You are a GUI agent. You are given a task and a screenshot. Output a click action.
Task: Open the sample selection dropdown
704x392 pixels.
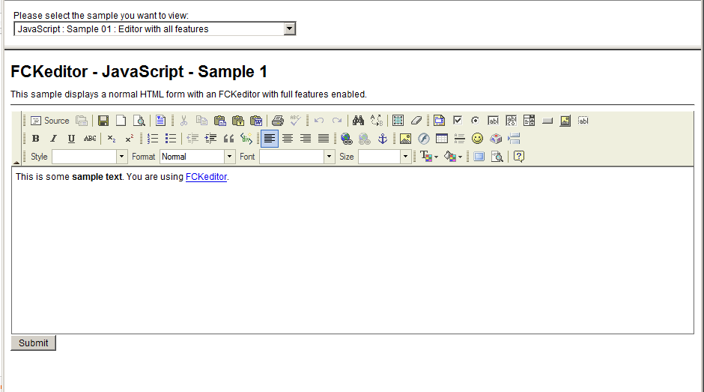point(155,28)
